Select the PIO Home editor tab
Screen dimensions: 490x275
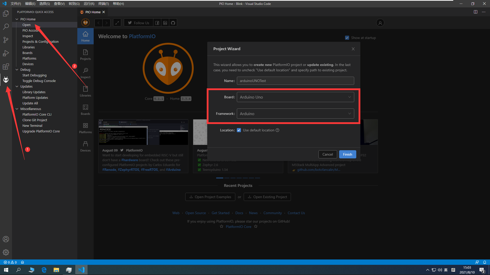93,12
